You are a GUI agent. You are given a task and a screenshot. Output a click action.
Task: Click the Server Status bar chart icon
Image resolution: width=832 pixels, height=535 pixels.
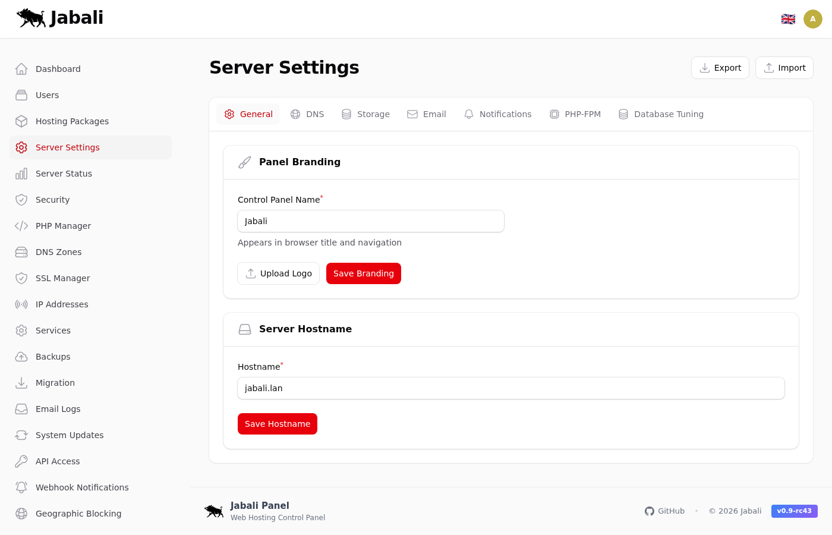pyautogui.click(x=21, y=174)
